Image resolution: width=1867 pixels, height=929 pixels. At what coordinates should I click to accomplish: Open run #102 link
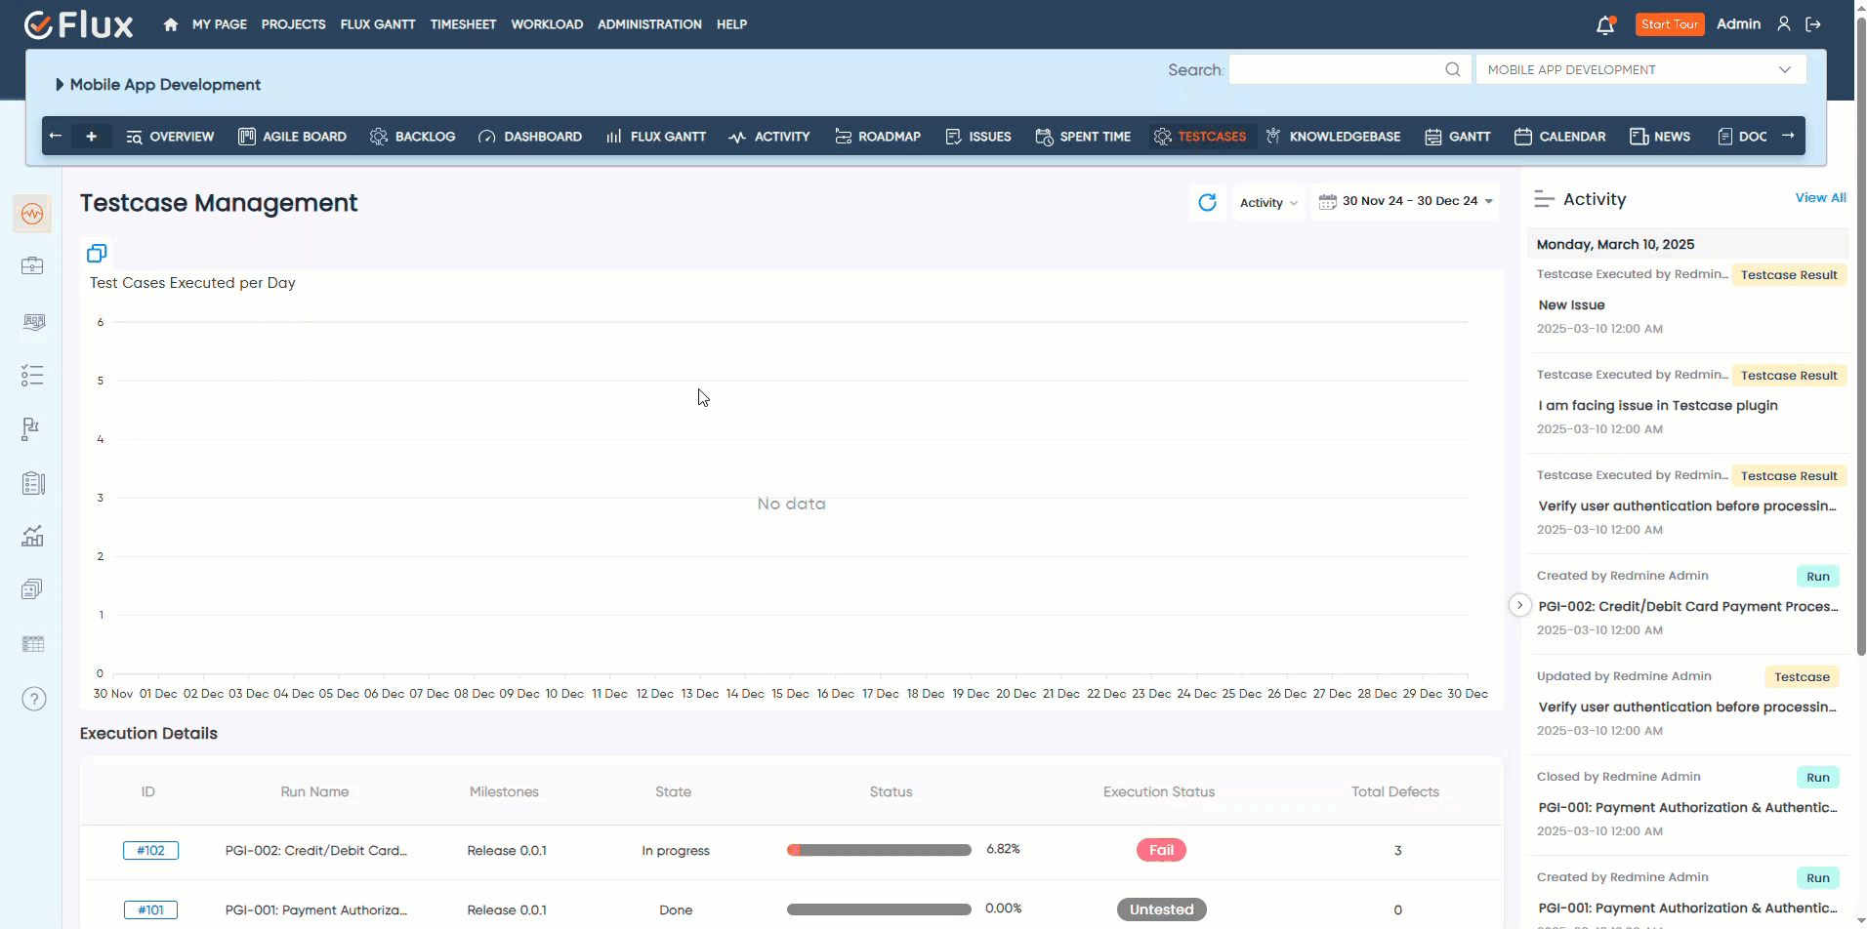coord(151,850)
